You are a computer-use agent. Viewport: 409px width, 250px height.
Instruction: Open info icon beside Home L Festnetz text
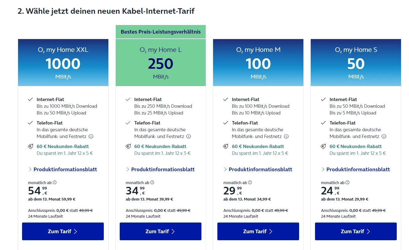[x=189, y=136]
